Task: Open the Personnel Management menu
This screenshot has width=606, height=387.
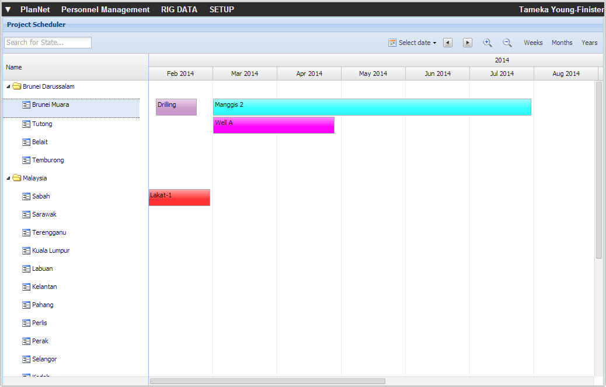Action: (105, 9)
